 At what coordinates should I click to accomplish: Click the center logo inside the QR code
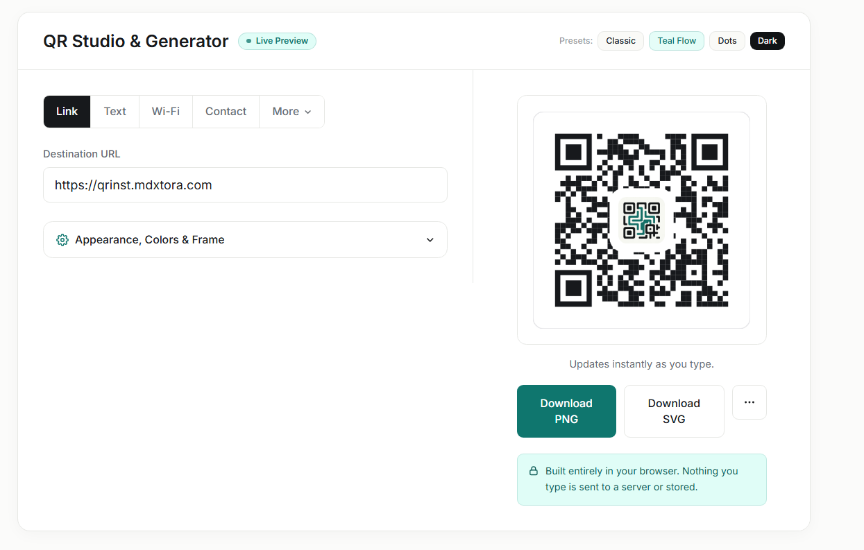click(x=641, y=220)
